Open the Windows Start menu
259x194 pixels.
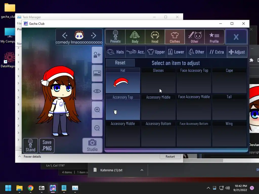tap(8, 188)
